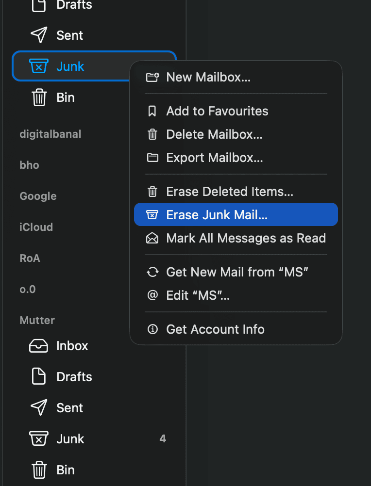Click the highlighted Junk mailbox icon
Screen dimensions: 371x486
[x=39, y=66]
